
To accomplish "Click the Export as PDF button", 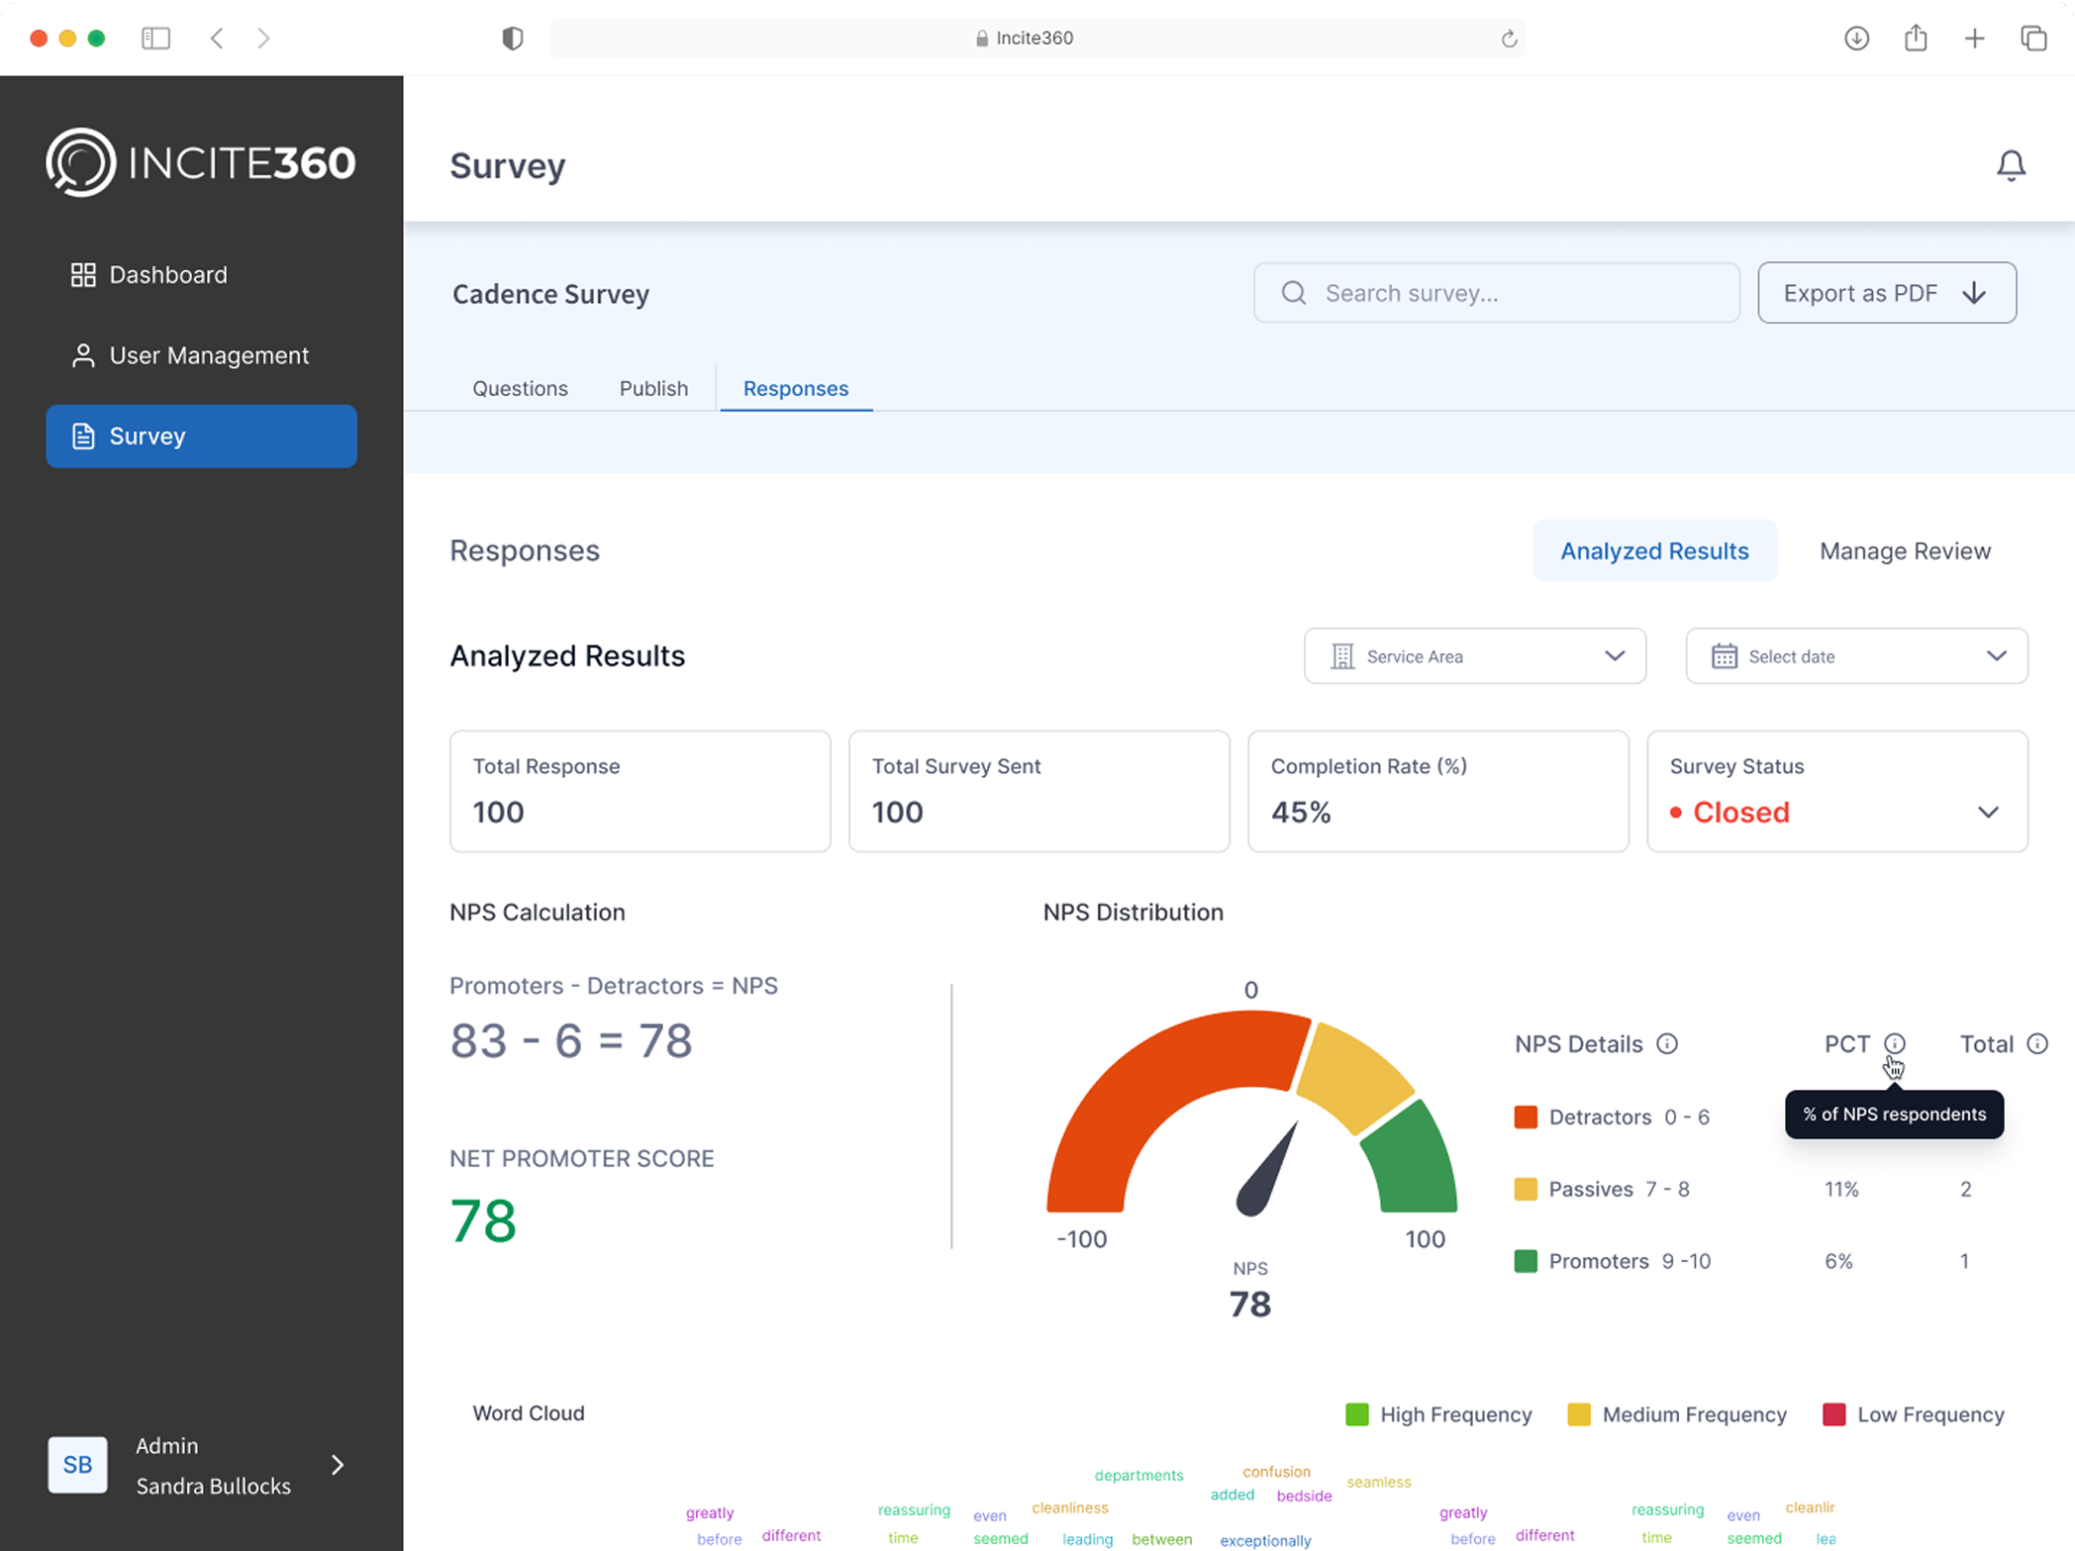I will 1887,292.
